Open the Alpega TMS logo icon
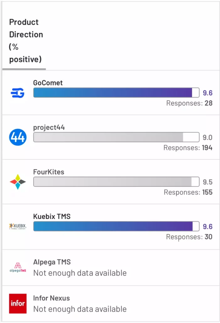The image size is (220, 323). click(18, 267)
